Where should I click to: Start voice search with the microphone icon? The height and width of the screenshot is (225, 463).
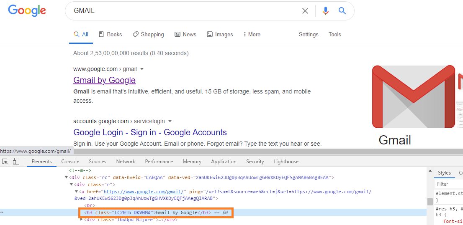coord(325,11)
